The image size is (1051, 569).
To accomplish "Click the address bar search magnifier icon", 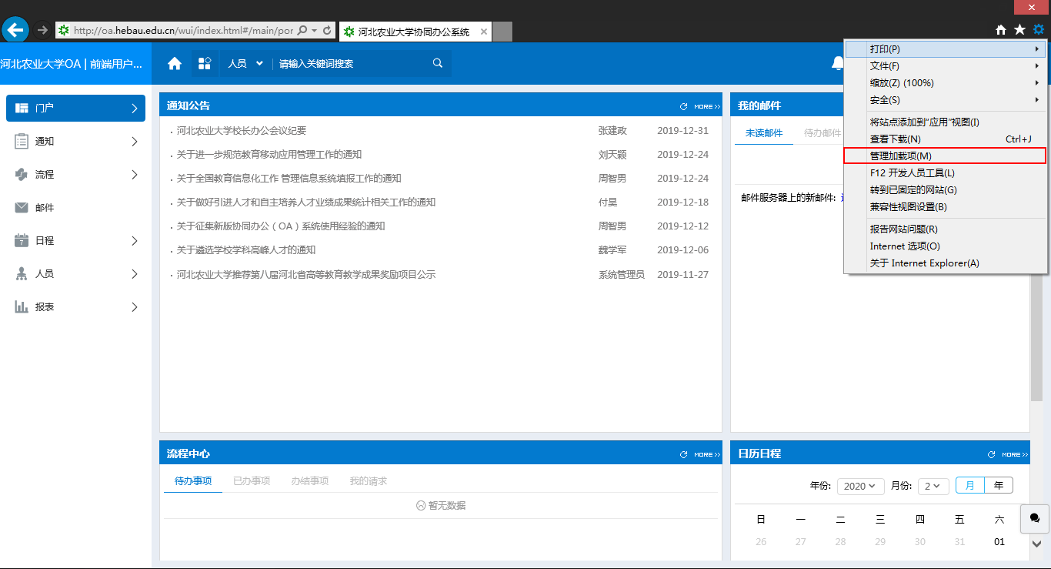I will pos(302,31).
